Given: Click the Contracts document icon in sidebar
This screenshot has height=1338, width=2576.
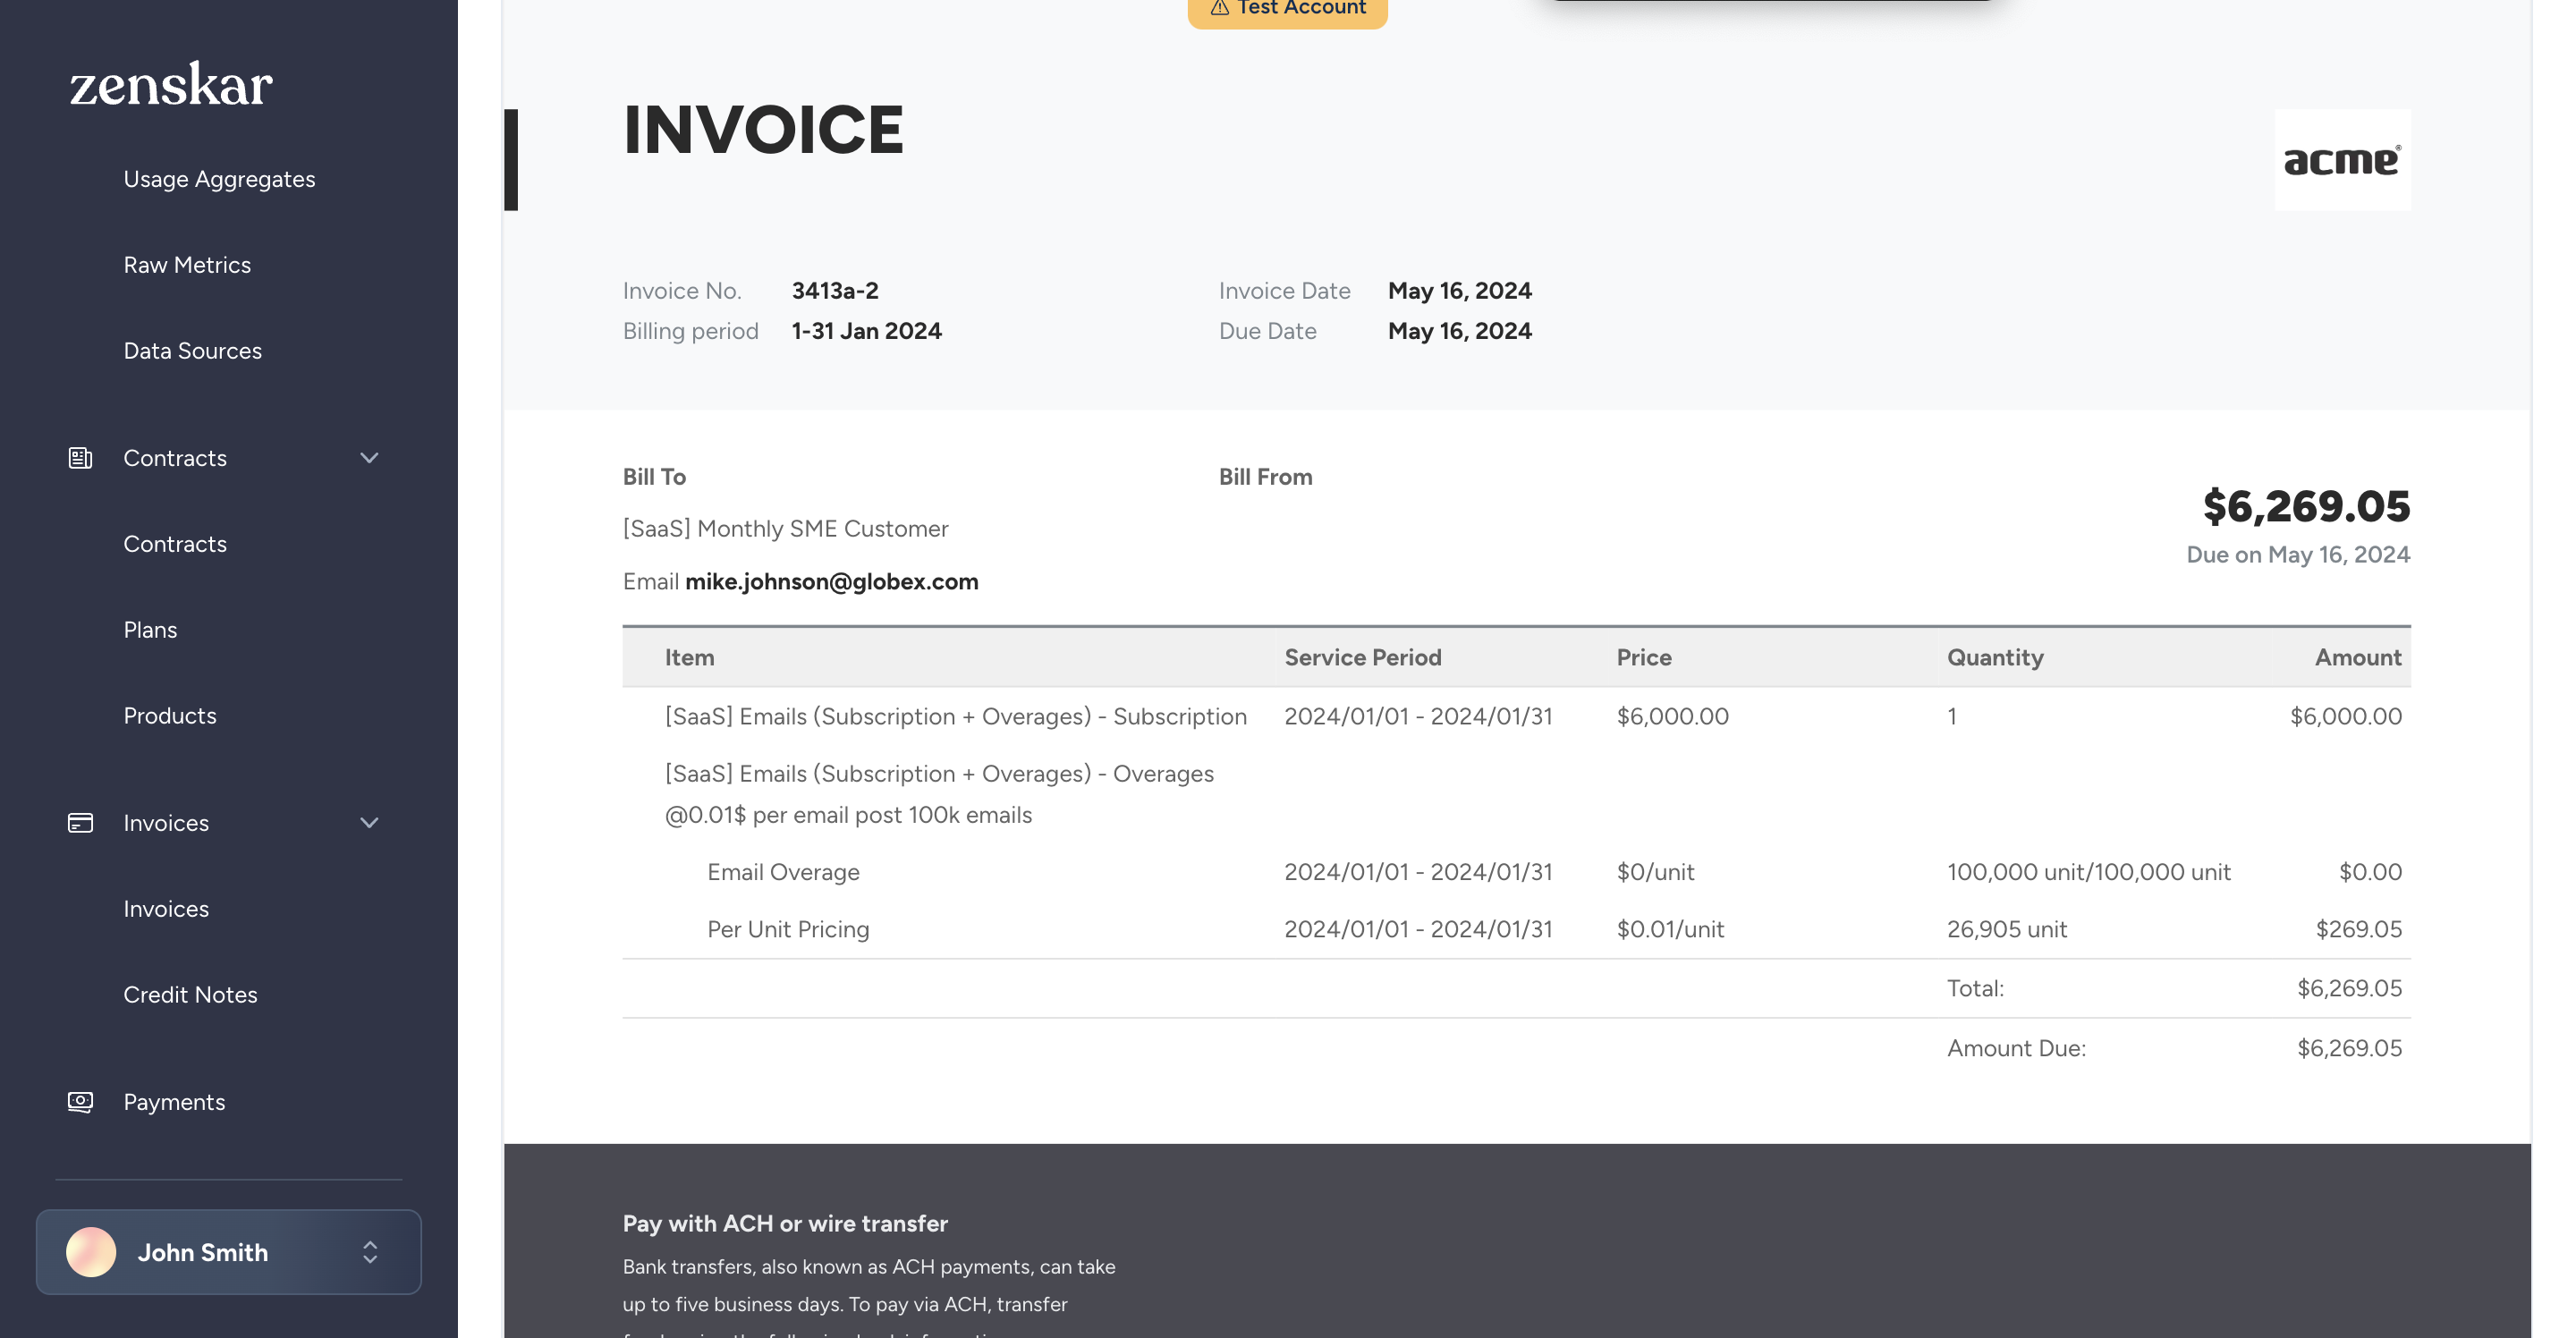Looking at the screenshot, I should (81, 458).
